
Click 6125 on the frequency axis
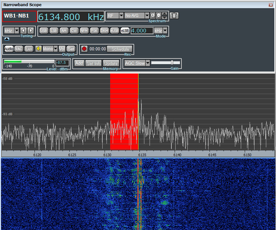pyautogui.click(x=72, y=155)
